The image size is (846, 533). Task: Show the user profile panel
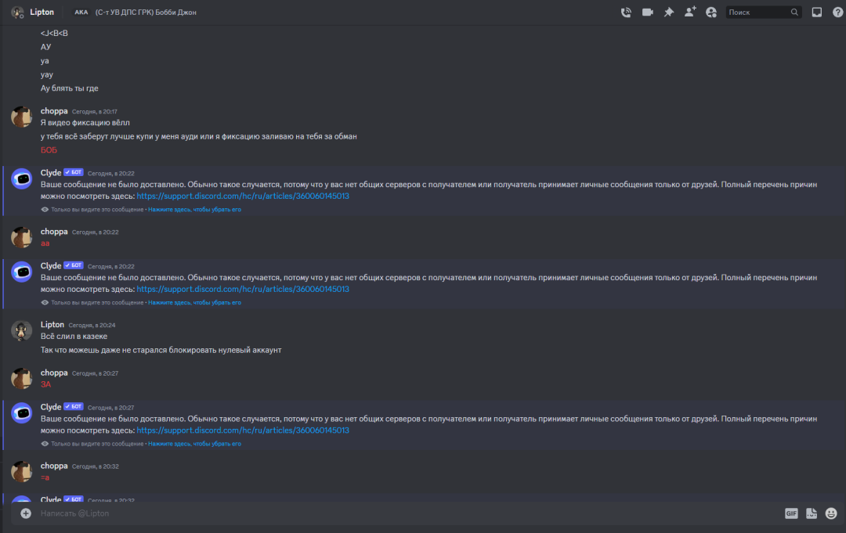coord(711,13)
